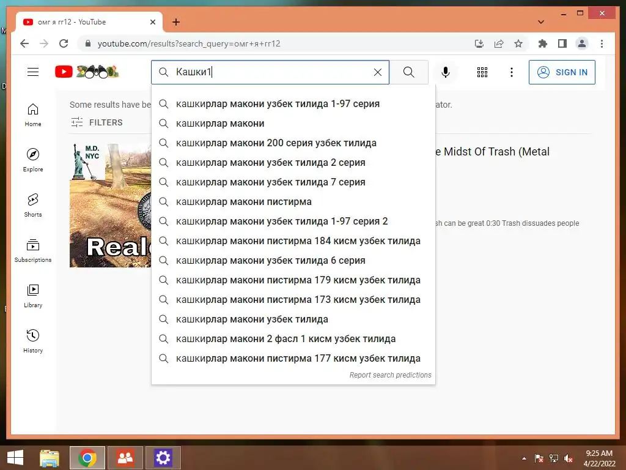This screenshot has height=470, width=626.
Task: Open a new browser tab
Action: point(176,22)
